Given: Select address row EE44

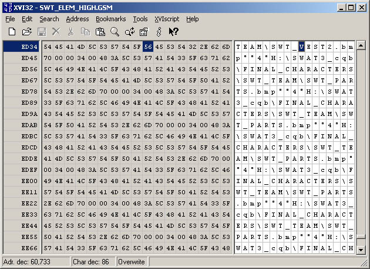Looking at the screenshot, I should (x=21, y=225).
